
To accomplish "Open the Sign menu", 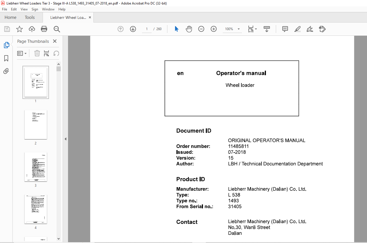I will click(x=35, y=9).
